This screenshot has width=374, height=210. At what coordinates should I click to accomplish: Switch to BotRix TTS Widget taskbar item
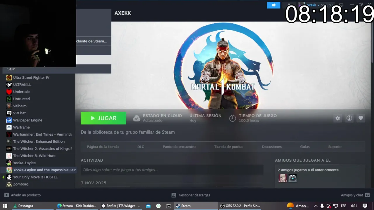(x=121, y=206)
